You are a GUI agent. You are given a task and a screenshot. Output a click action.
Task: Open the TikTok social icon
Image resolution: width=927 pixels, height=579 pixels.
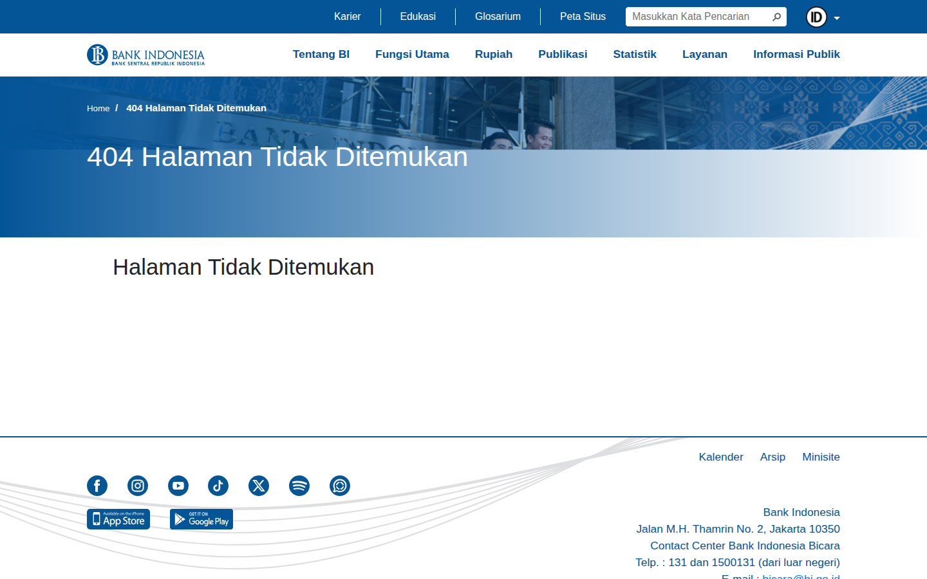click(x=218, y=486)
